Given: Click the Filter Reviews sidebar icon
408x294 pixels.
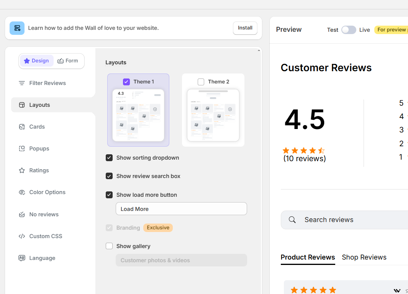Looking at the screenshot, I should (x=22, y=83).
